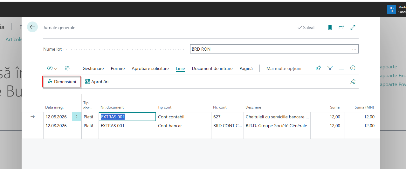
Task: Open Aprobări action
Action: pyautogui.click(x=97, y=82)
